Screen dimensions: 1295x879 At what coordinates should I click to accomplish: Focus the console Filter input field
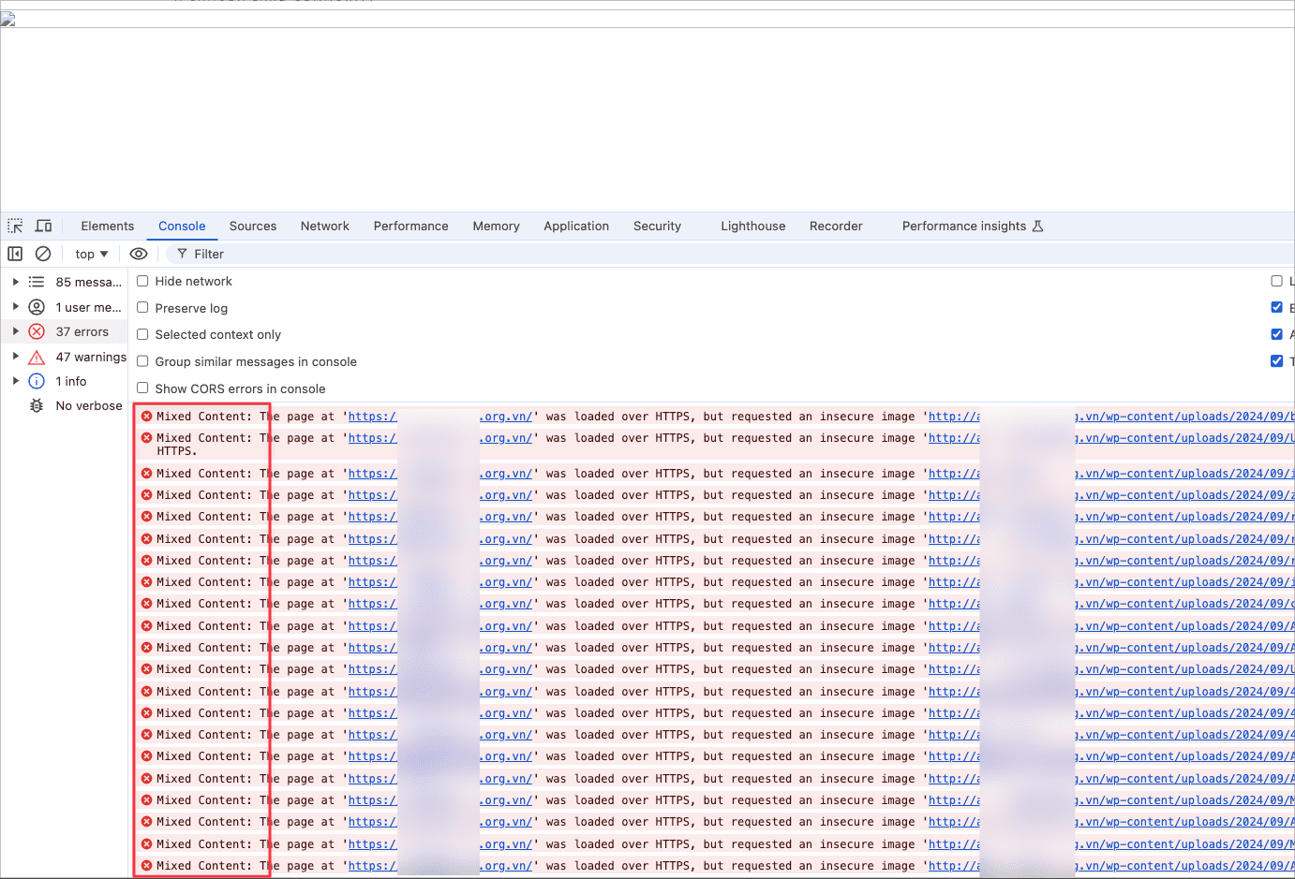coord(656,254)
